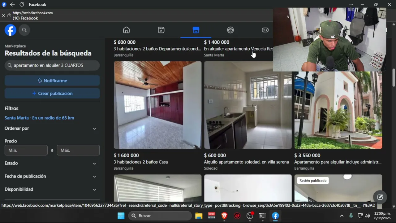
Task: Click the padlock site security icon
Action: click(9, 15)
